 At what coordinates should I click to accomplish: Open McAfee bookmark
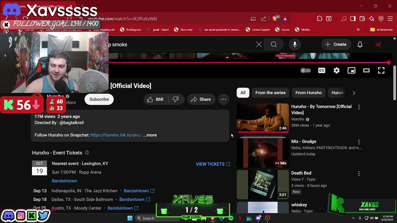302,30
